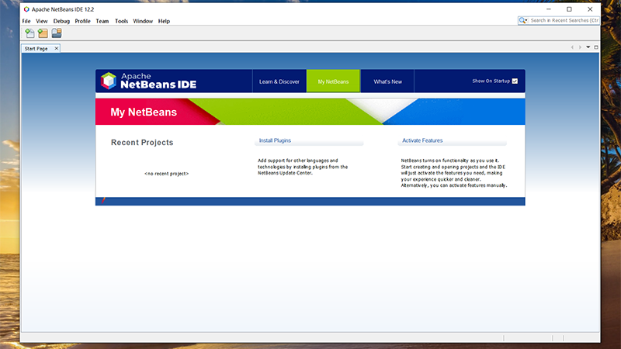Toggle the Show On Startup checkbox
This screenshot has height=349, width=621.
(515, 81)
